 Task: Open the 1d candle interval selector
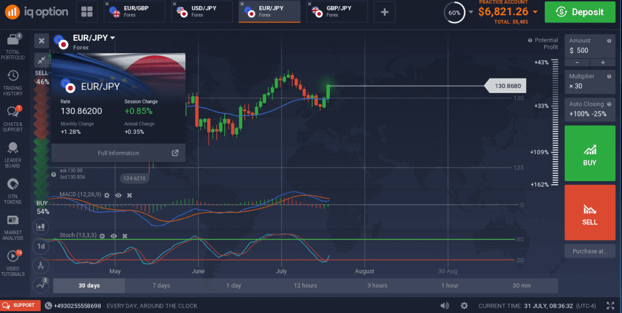tap(41, 246)
